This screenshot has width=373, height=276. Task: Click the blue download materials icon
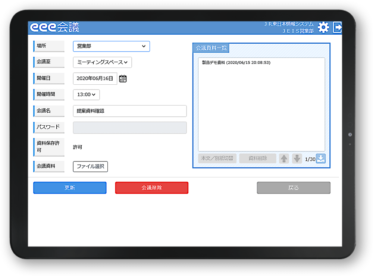(321, 159)
